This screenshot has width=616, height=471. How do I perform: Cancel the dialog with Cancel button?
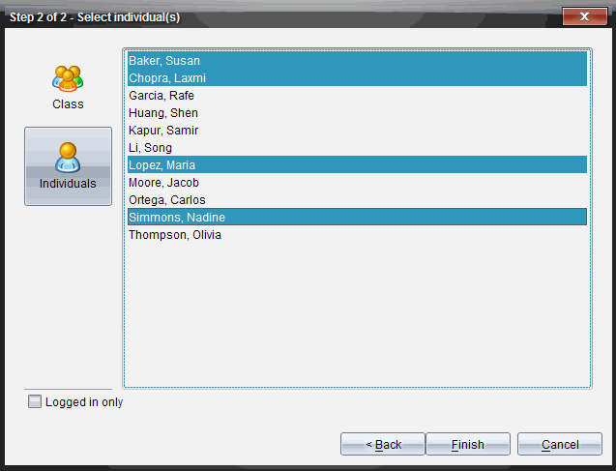coord(560,445)
